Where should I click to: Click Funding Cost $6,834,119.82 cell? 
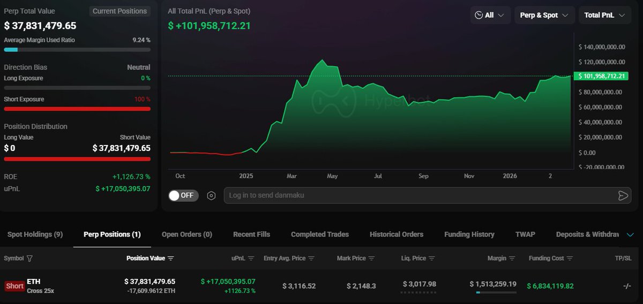pyautogui.click(x=550, y=286)
